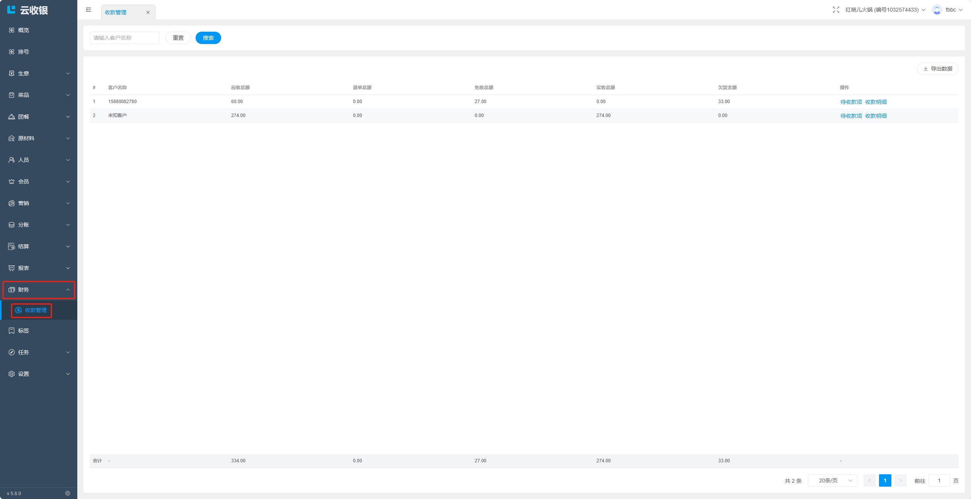This screenshot has height=499, width=971.
Task: Open the 20条/页 page size dropdown
Action: tap(833, 480)
